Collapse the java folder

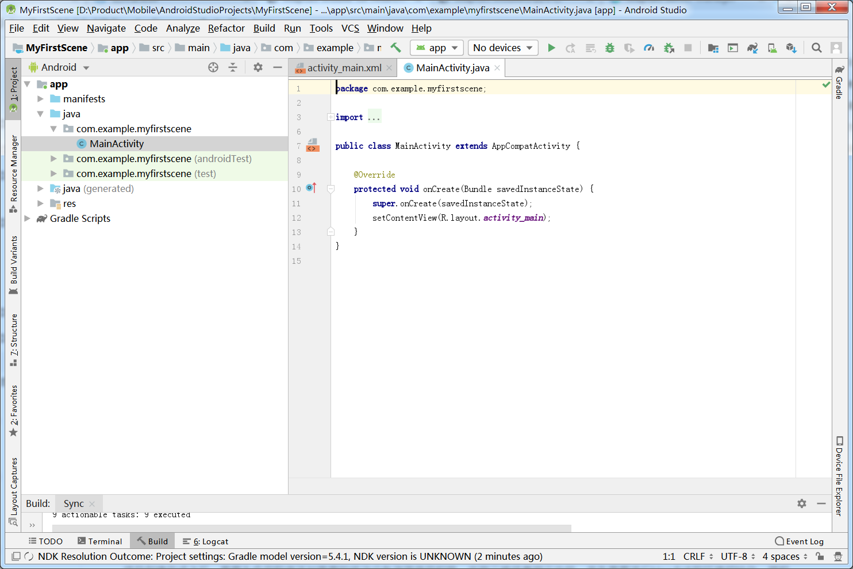tap(40, 114)
